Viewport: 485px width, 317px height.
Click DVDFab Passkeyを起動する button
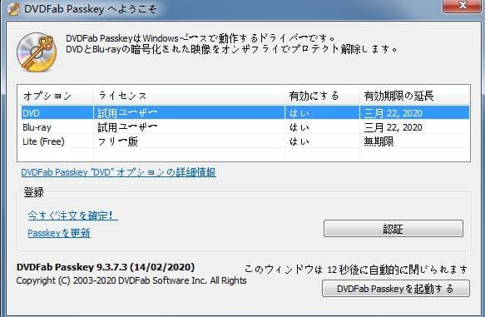[x=396, y=289]
